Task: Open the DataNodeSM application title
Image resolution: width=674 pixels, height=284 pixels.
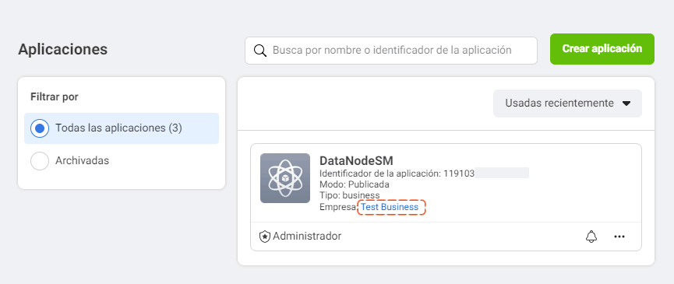Action: coord(356,161)
